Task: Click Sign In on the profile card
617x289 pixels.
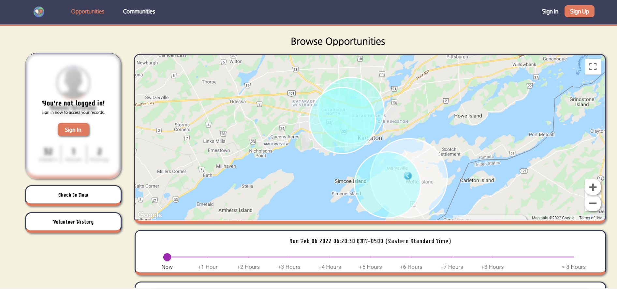Action: click(73, 130)
